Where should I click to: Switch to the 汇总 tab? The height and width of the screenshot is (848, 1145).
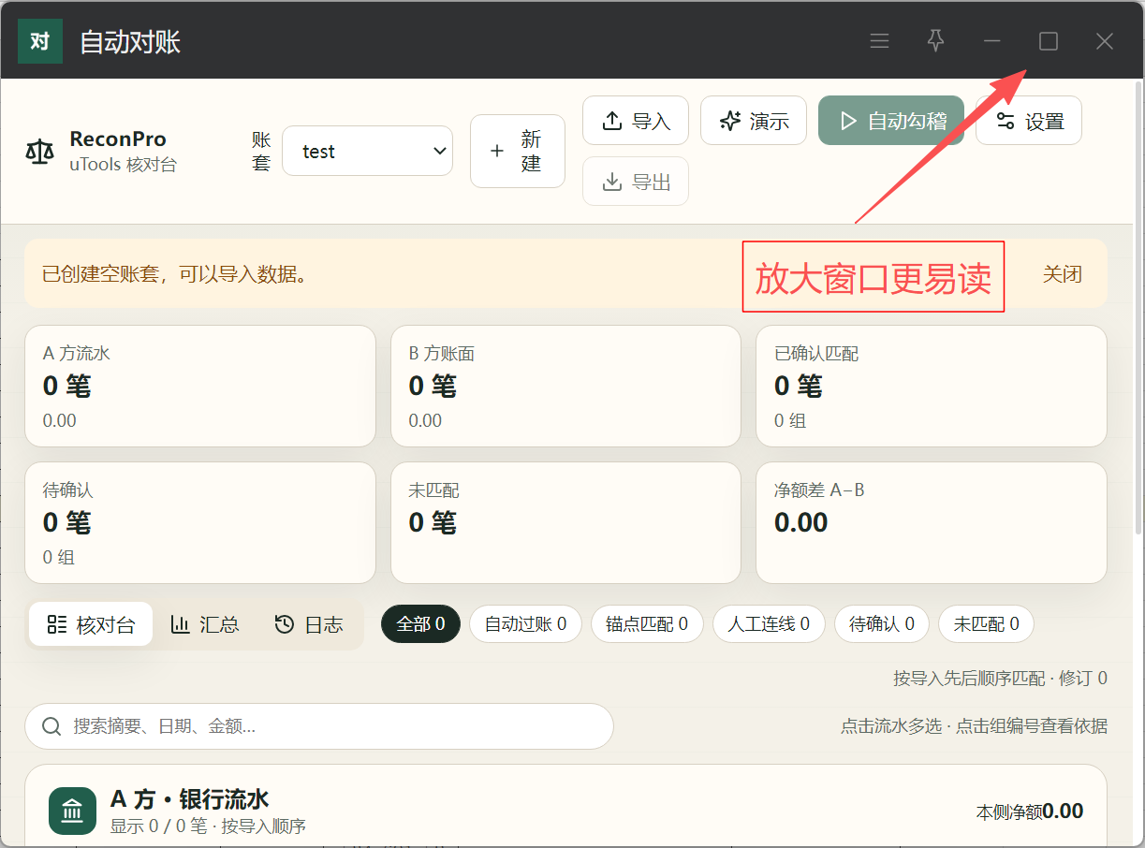[x=204, y=624]
